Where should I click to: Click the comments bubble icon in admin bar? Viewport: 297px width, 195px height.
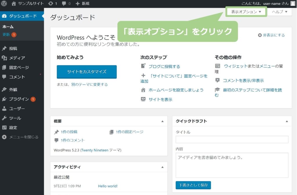tap(64, 4)
